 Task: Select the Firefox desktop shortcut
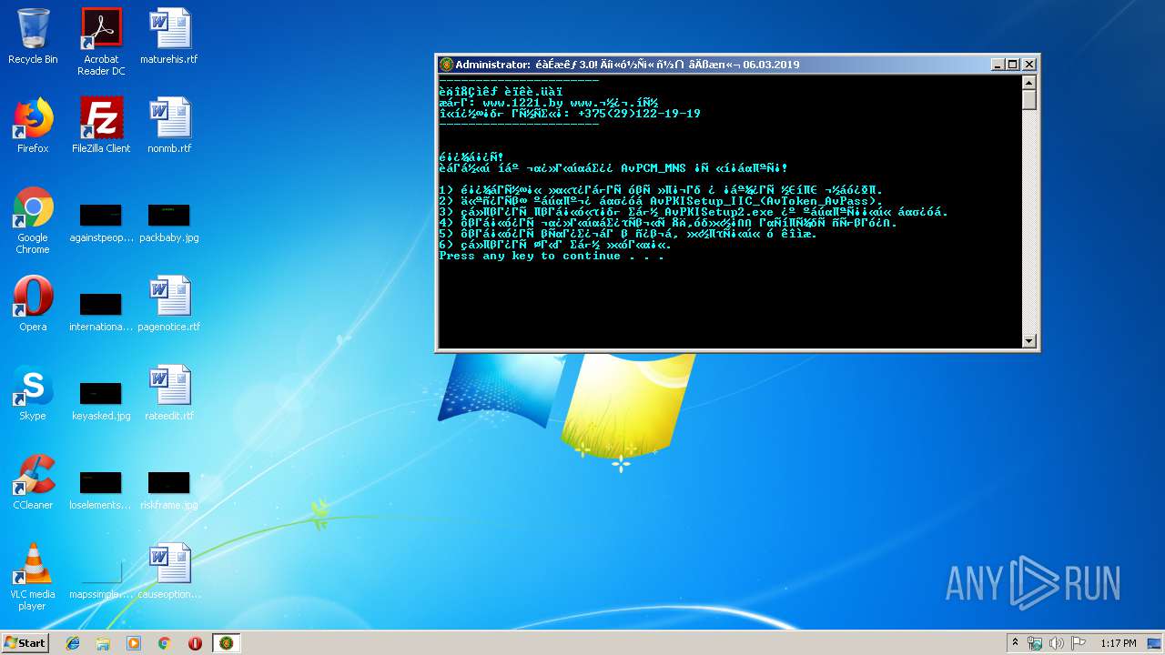(x=33, y=126)
